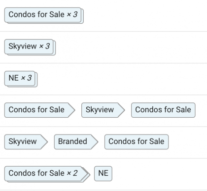Click empty space in the NE × 3 row

pos(122,79)
